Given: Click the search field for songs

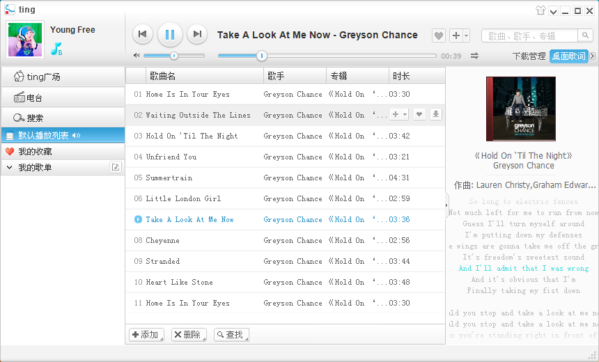Looking at the screenshot, I should pyautogui.click(x=529, y=36).
